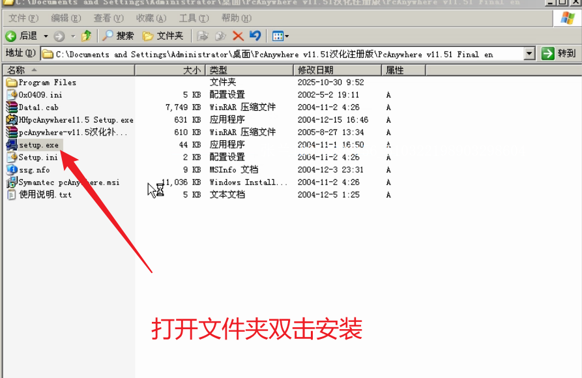Image resolution: width=582 pixels, height=378 pixels.
Task: Open the Forward history dropdown arrow
Action: pos(73,36)
